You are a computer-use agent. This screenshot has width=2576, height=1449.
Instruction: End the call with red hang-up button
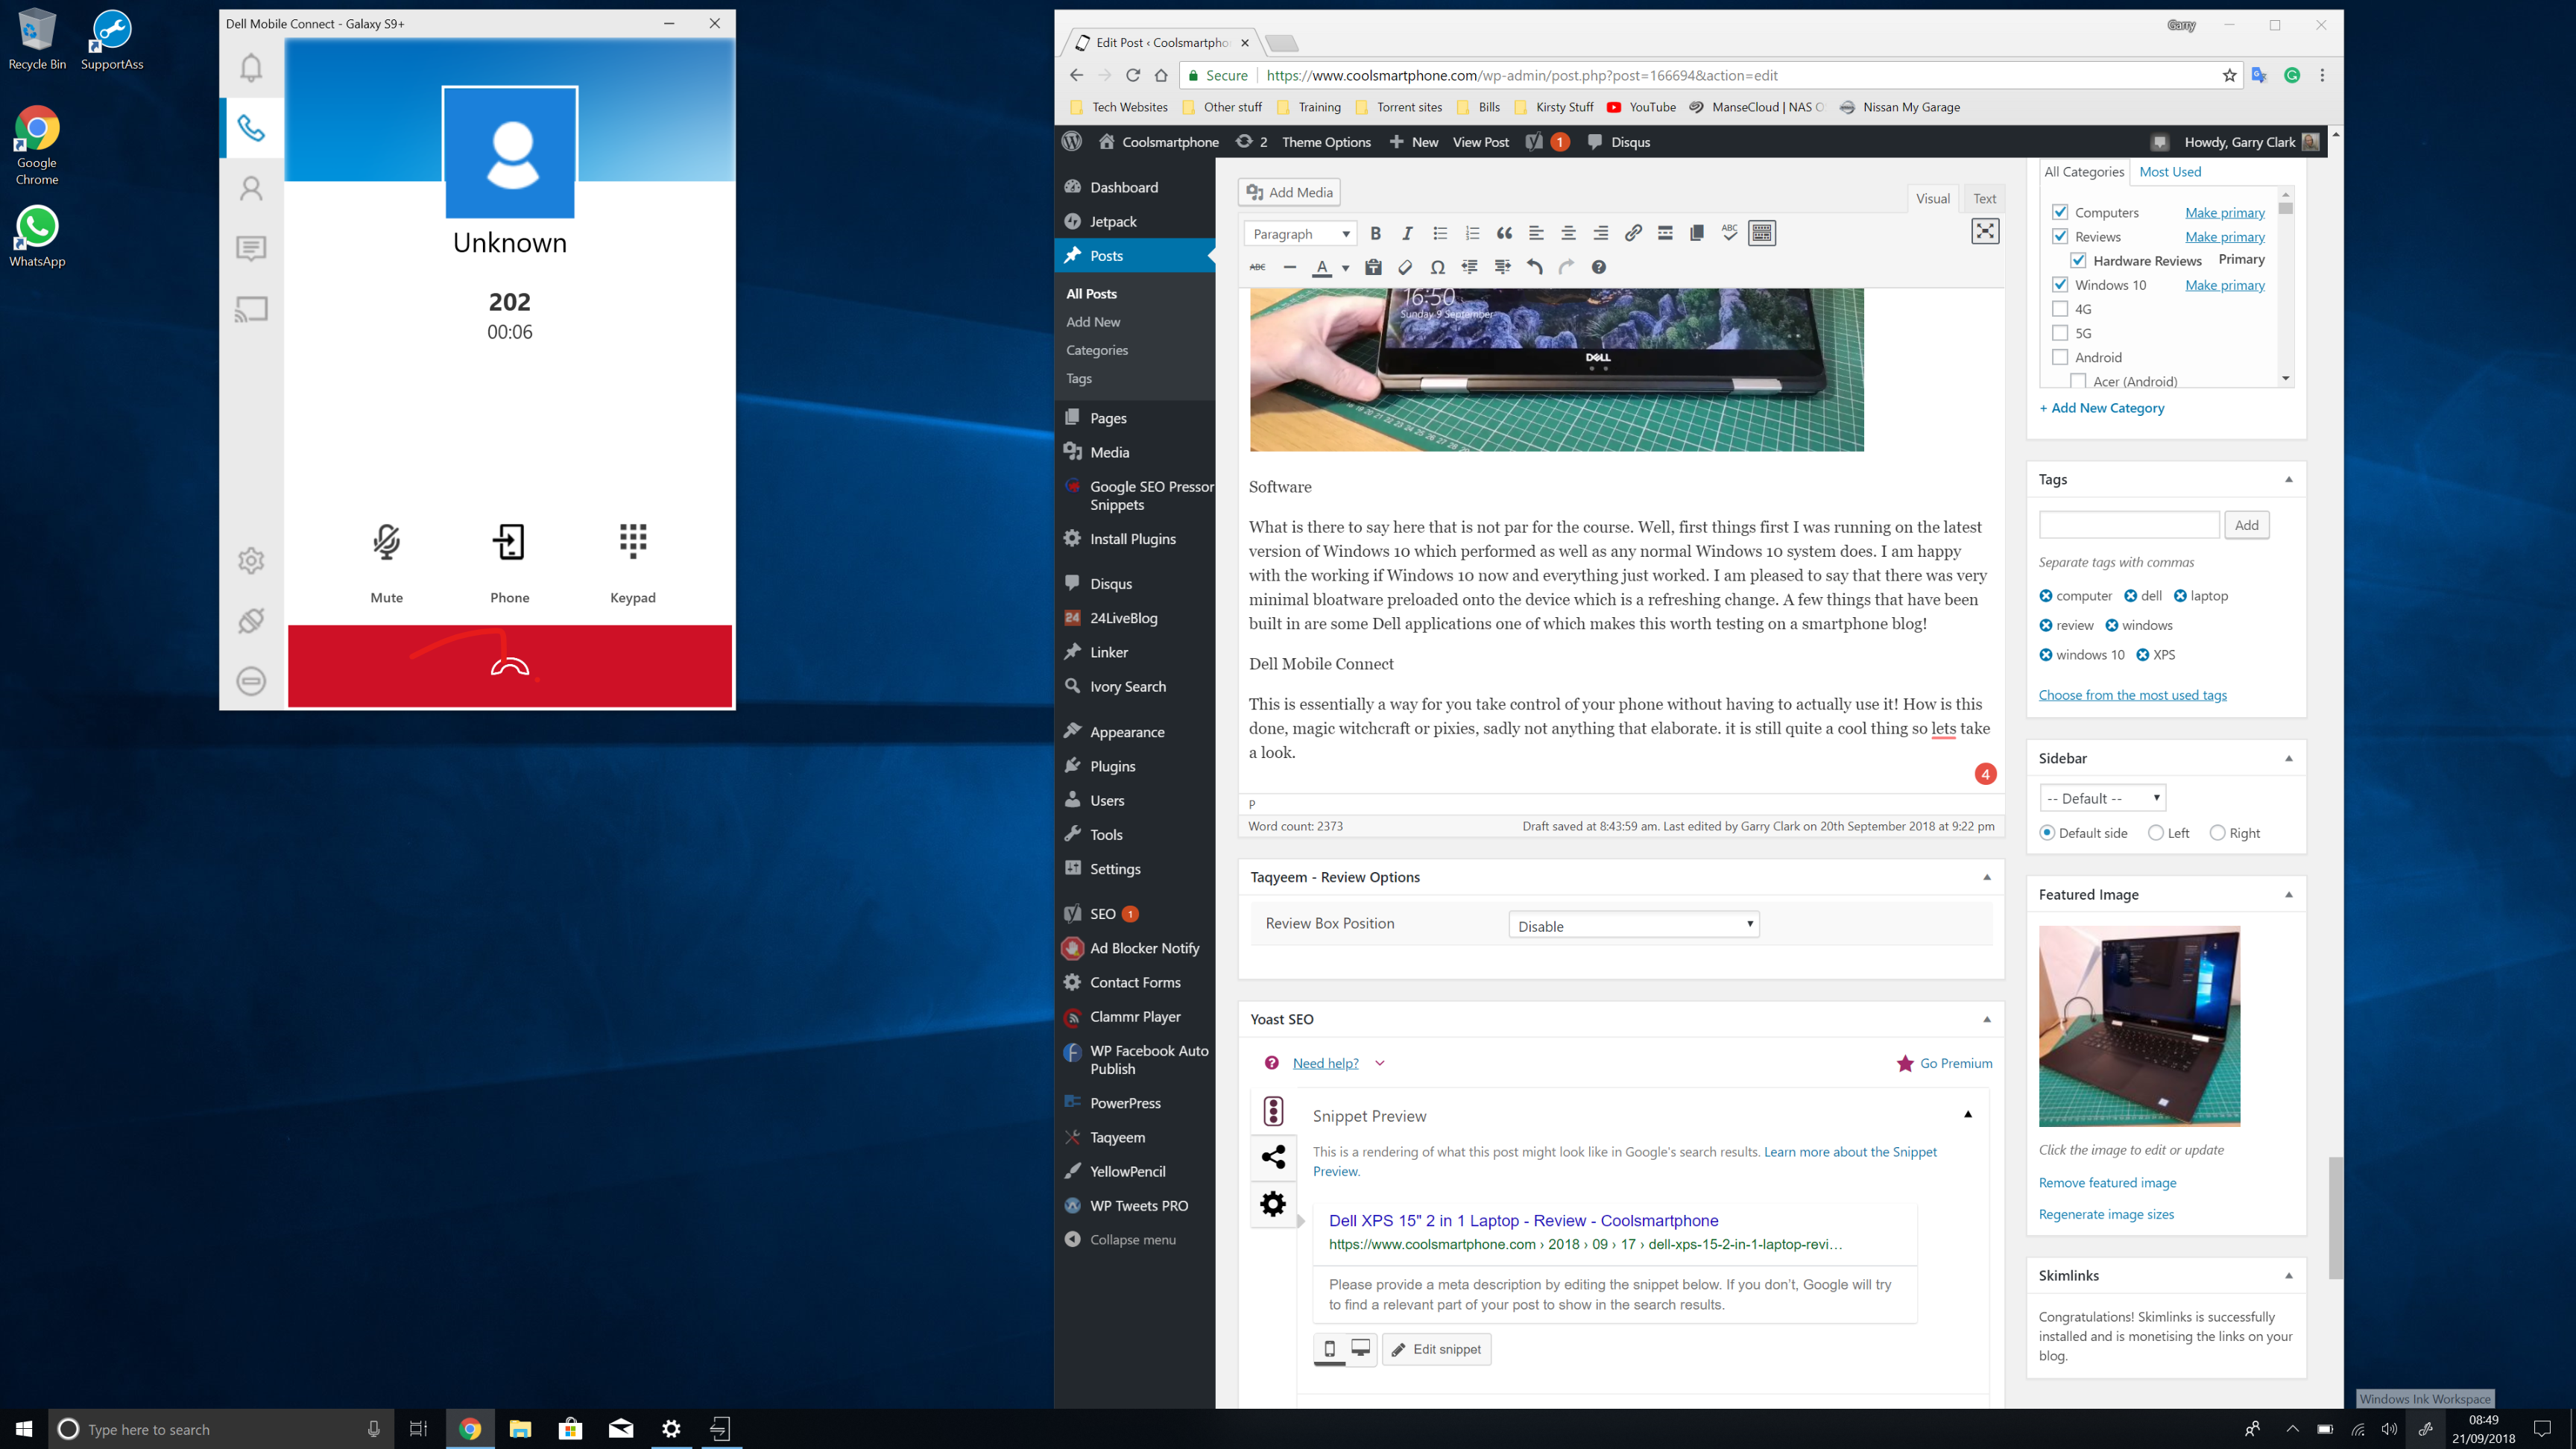[x=510, y=666]
